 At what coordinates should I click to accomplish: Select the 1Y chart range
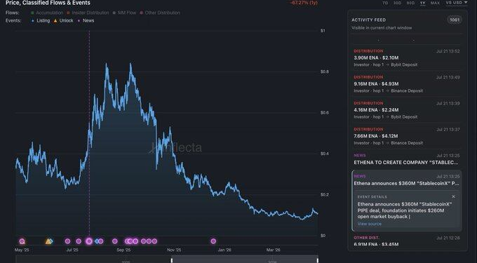click(422, 3)
